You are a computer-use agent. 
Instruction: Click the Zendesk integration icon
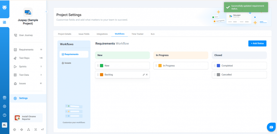point(35,130)
